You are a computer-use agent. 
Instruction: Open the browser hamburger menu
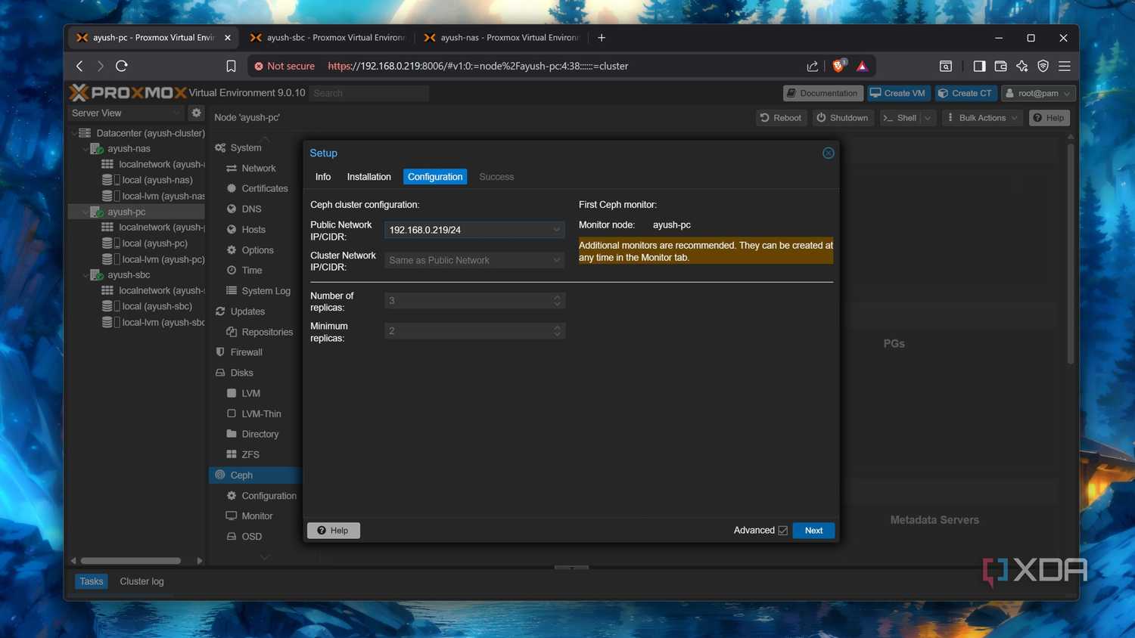[x=1065, y=66]
